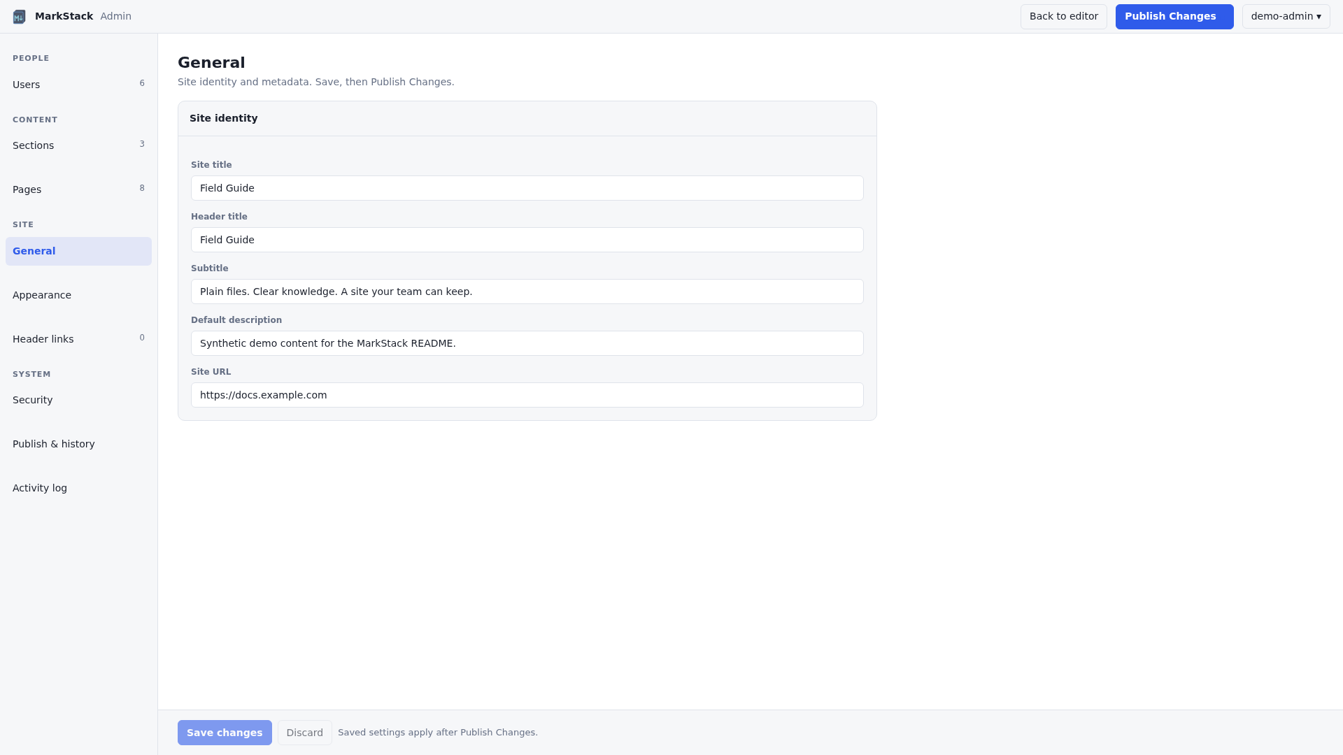
Task: Discard unsaved settings
Action: coord(305,733)
